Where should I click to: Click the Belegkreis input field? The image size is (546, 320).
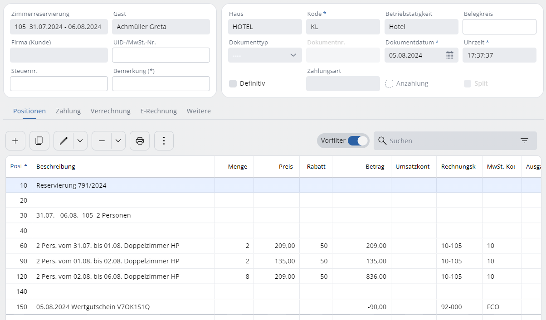[499, 27]
